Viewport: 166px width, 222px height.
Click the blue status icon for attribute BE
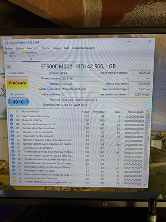point(14,166)
